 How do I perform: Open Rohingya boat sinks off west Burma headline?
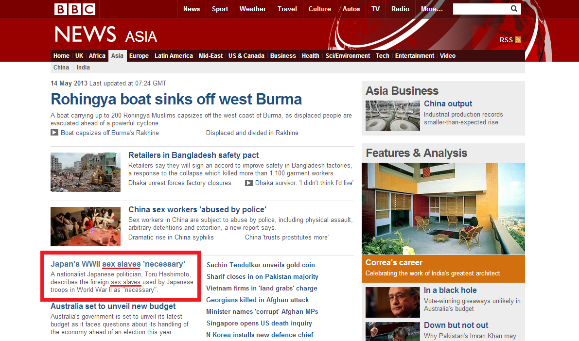[x=176, y=99]
